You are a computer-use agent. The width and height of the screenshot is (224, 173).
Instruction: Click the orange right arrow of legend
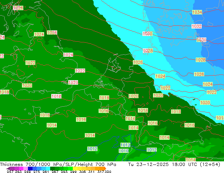[x=105, y=168]
